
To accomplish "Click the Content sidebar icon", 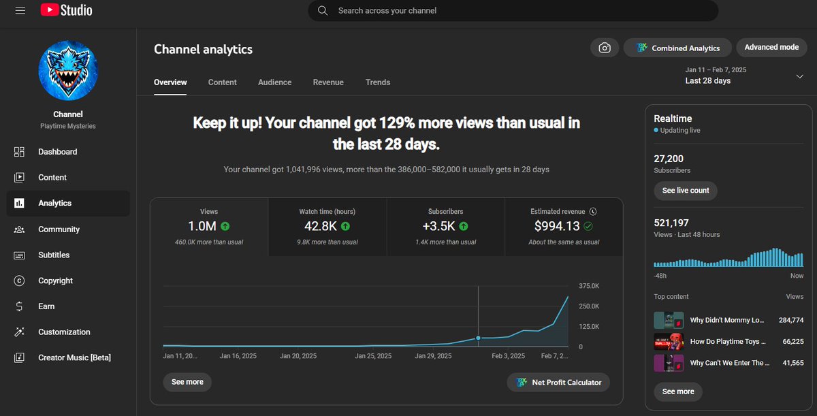I will point(19,178).
